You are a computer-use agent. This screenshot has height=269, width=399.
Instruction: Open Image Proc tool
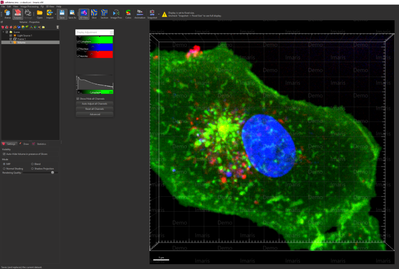click(x=117, y=13)
